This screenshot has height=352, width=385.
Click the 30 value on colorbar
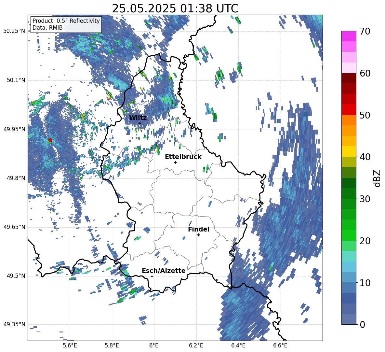[365, 199]
